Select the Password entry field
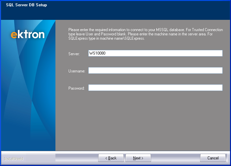The image size is (231, 166). (x=155, y=88)
